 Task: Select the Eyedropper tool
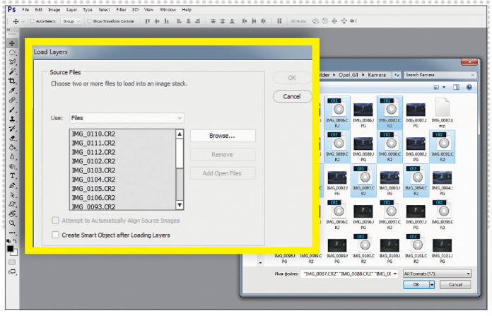pyautogui.click(x=13, y=90)
